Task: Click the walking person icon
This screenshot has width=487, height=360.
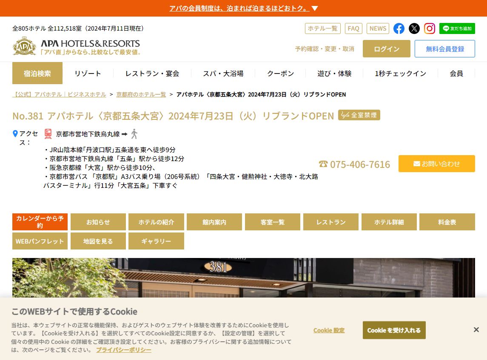Action: 134,134
